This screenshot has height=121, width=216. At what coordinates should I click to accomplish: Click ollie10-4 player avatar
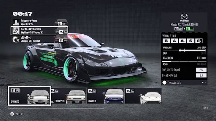(x=16, y=39)
